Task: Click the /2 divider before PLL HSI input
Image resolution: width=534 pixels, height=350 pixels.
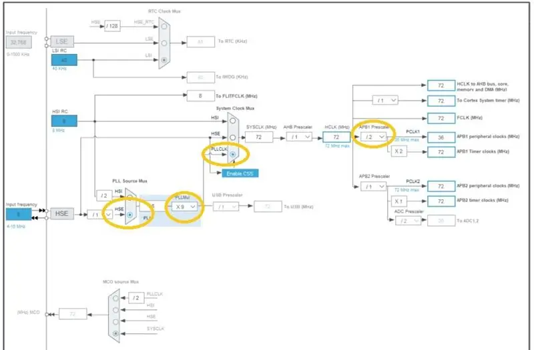Action: [x=104, y=195]
